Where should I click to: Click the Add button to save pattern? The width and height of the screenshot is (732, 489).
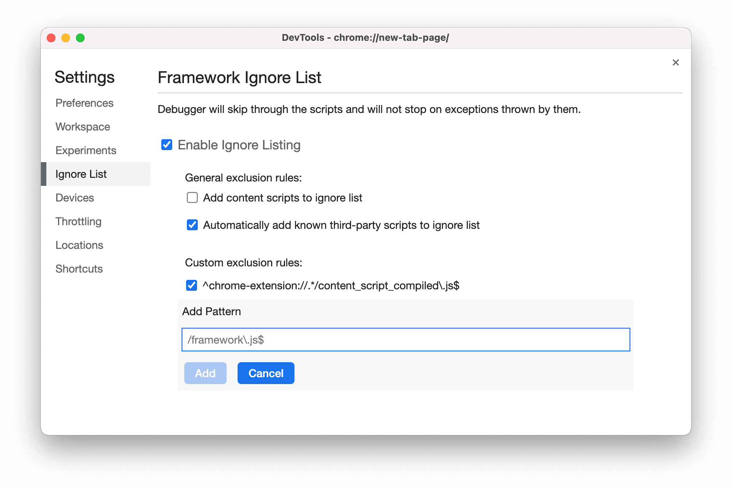point(206,373)
